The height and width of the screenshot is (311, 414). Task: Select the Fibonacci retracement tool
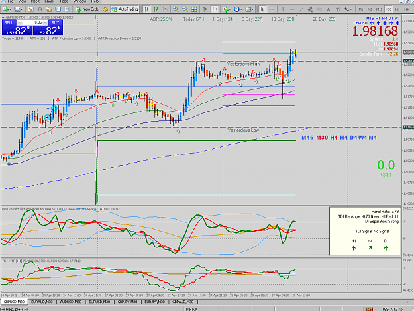click(319, 9)
